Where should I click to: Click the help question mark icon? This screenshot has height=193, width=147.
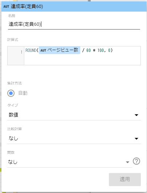(136, 161)
